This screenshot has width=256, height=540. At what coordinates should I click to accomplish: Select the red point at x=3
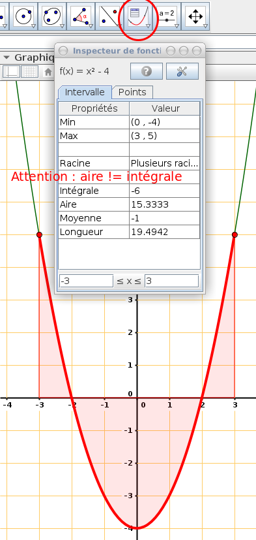235,235
